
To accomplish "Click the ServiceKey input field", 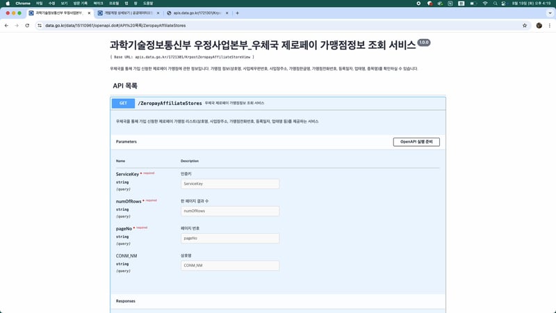I will [x=229, y=184].
